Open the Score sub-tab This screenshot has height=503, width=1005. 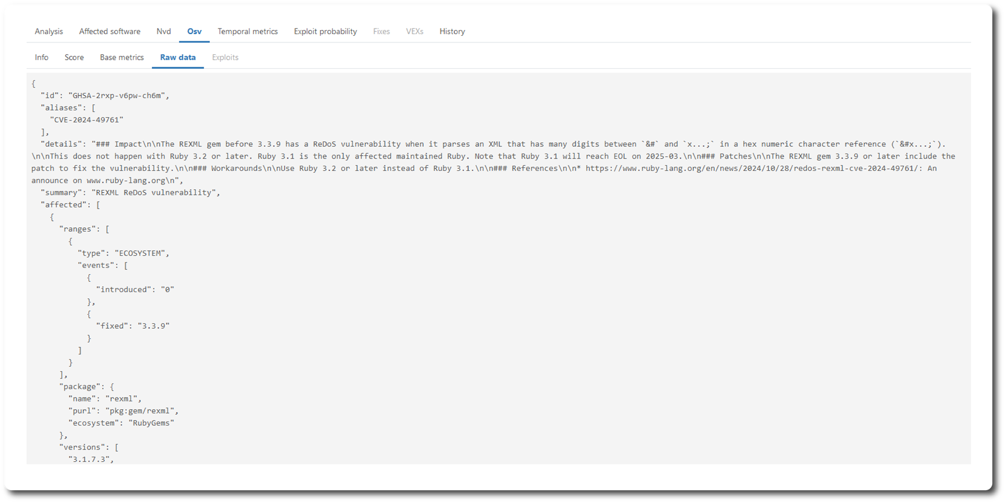(74, 58)
